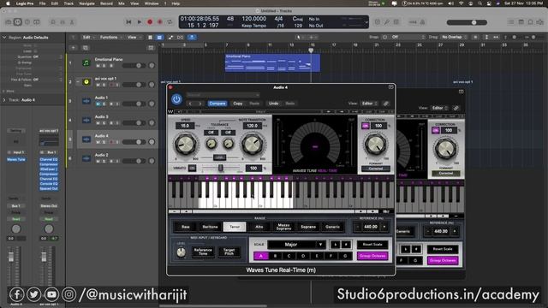Open the Navigate menu in menu bar

tap(86, 3)
